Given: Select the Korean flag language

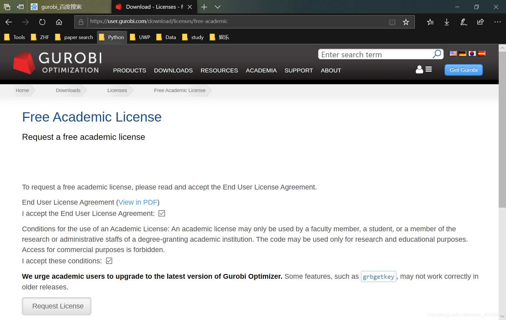Looking at the screenshot, I should [x=472, y=53].
